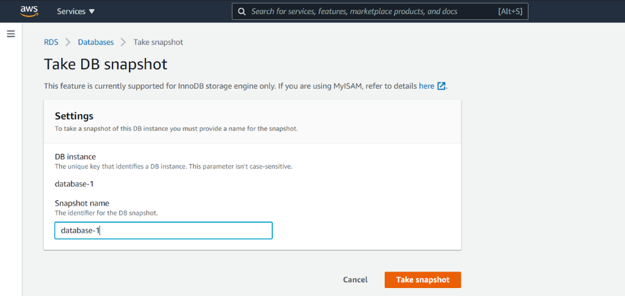This screenshot has height=296, width=625.
Task: Click the external link icon beside here
Action: [441, 85]
